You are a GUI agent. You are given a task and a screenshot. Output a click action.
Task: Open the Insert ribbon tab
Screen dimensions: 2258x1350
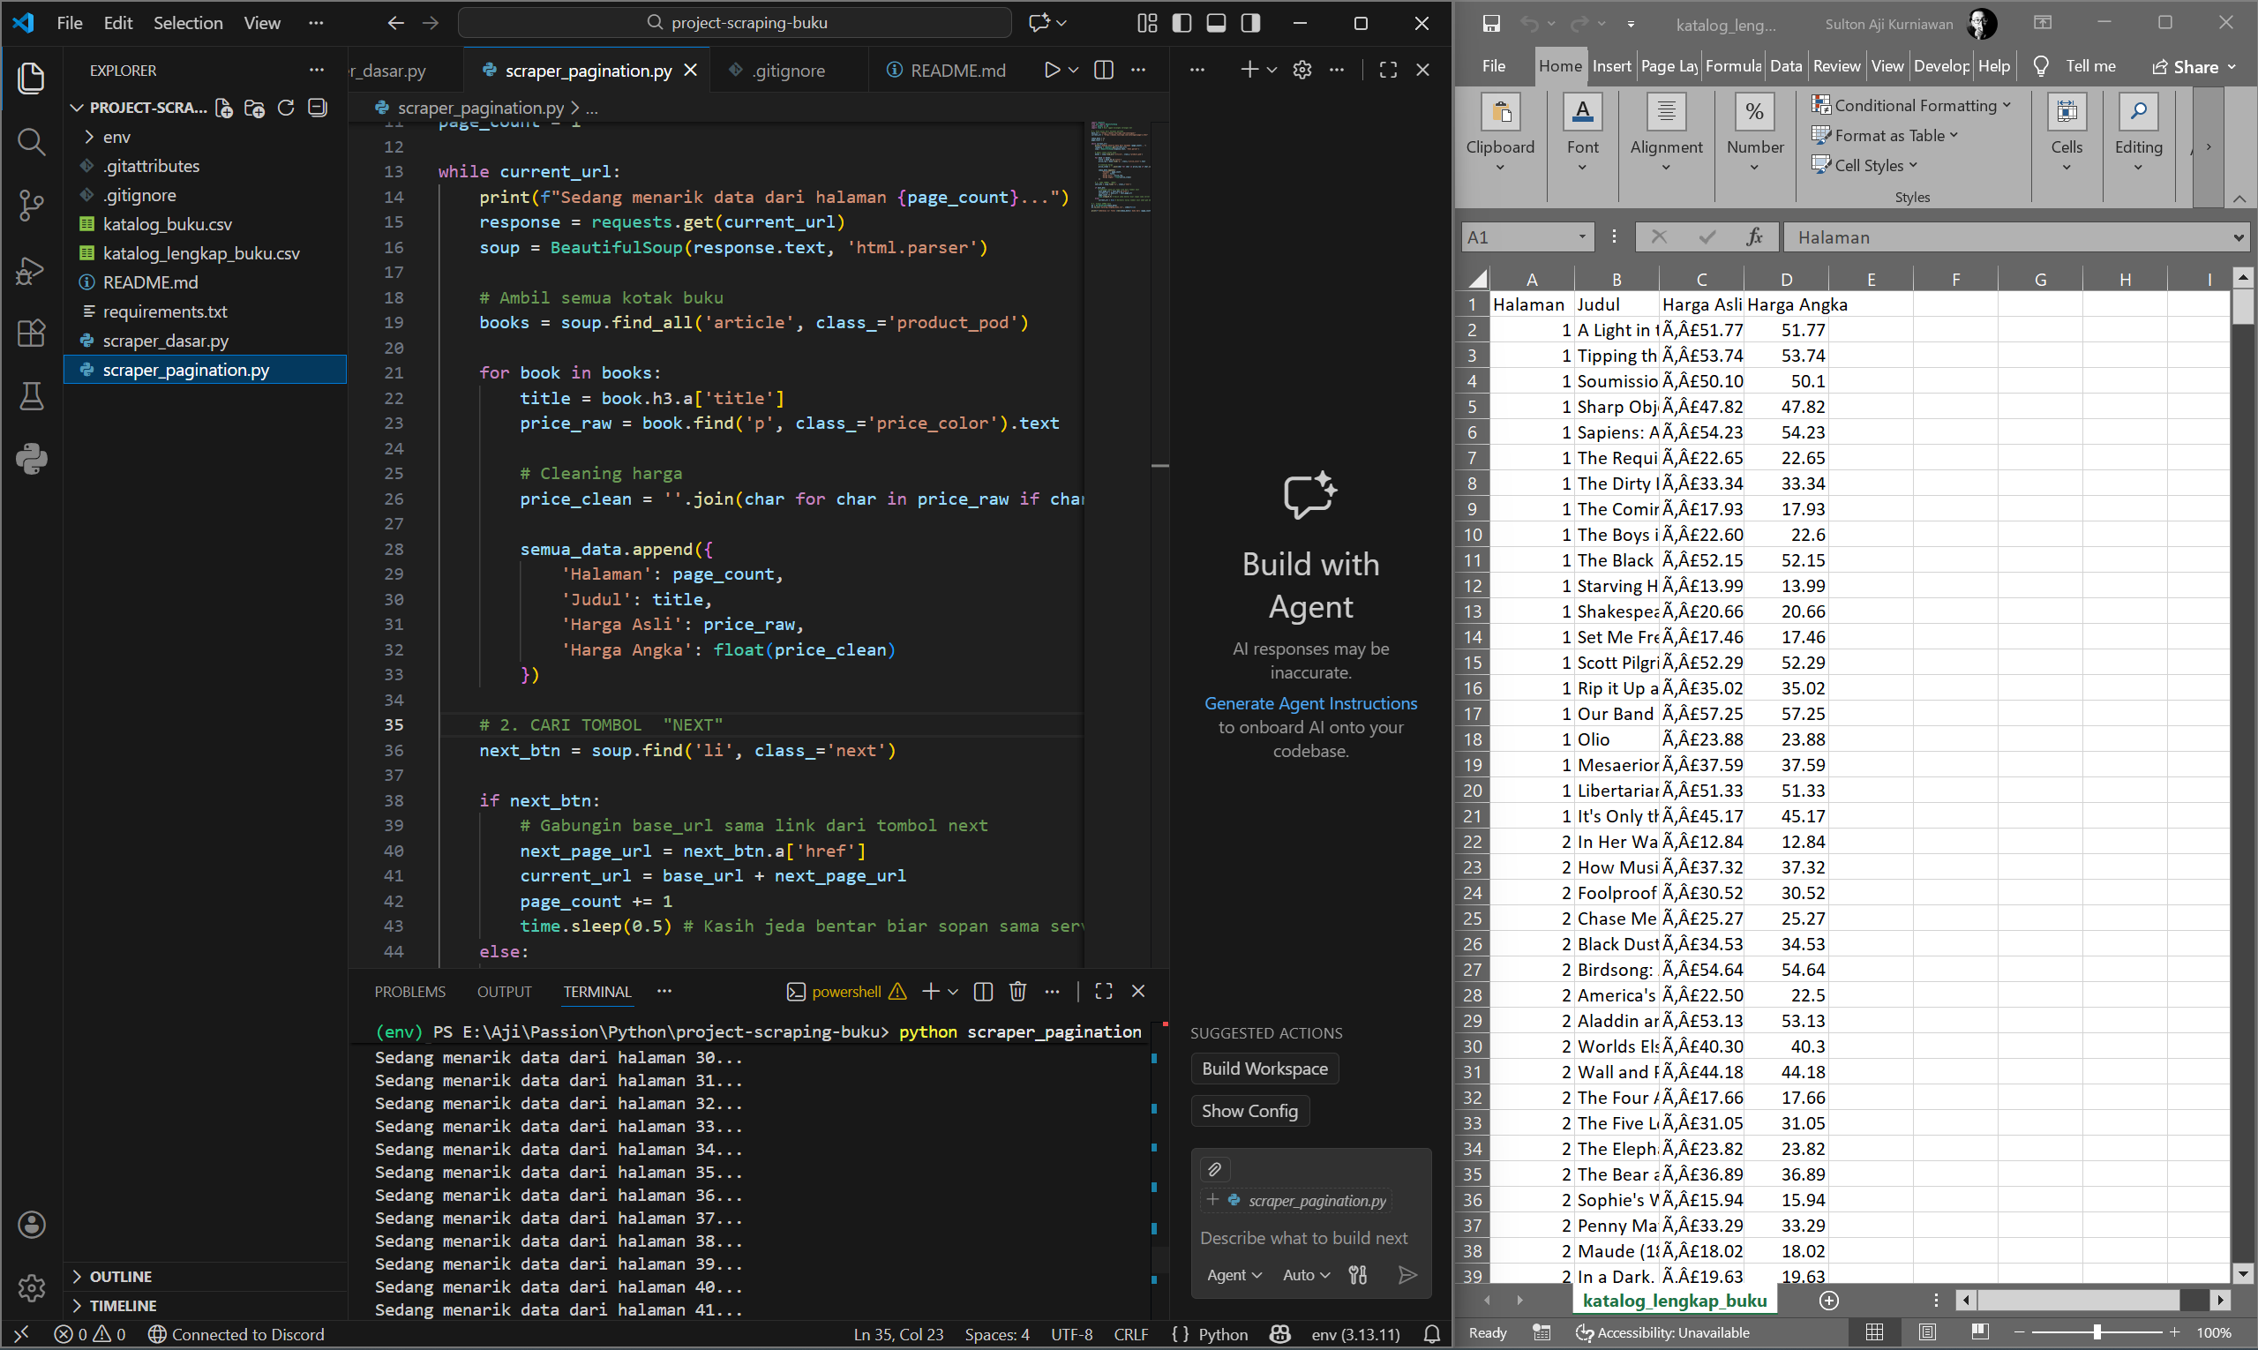(1611, 65)
